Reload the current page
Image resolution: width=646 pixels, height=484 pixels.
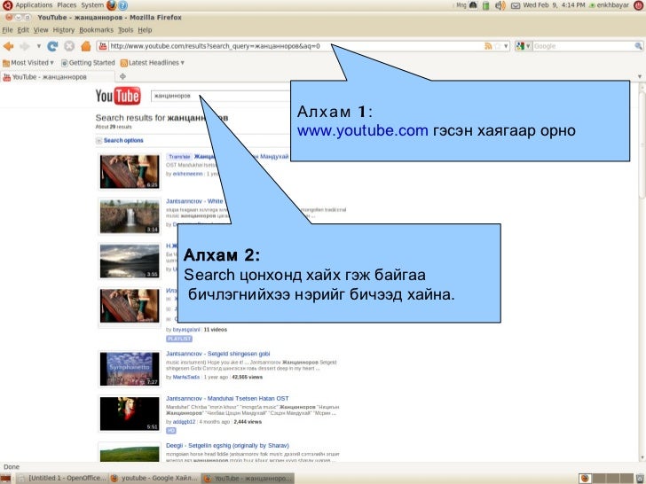click(x=52, y=46)
